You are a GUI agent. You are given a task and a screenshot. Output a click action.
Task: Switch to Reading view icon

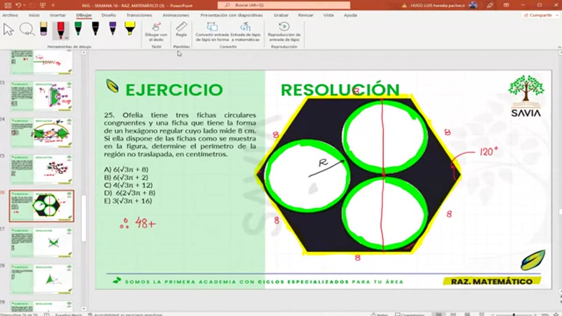click(x=467, y=314)
